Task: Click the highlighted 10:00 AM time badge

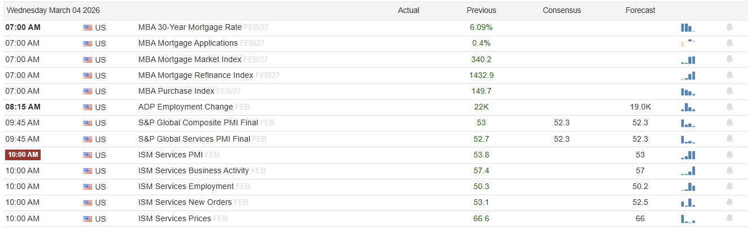Action: pyautogui.click(x=23, y=155)
